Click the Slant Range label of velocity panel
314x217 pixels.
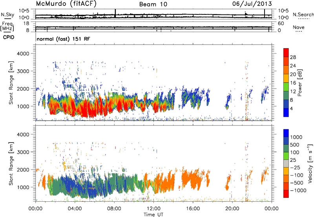click(11, 163)
